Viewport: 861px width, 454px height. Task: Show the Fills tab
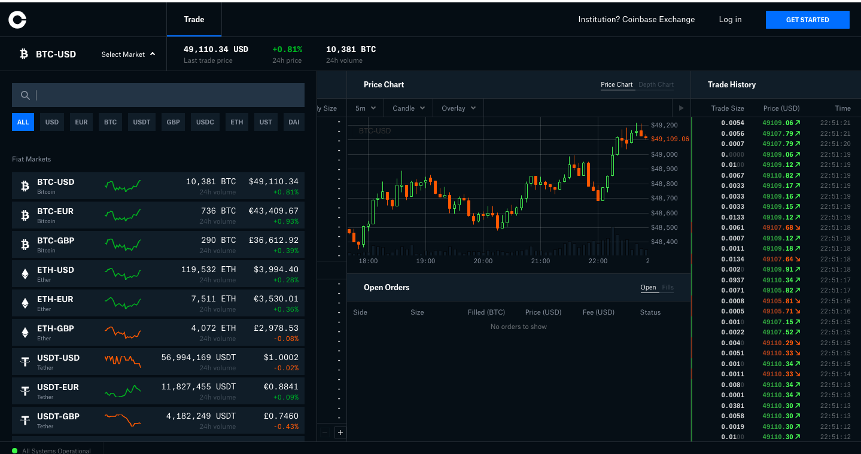(668, 288)
